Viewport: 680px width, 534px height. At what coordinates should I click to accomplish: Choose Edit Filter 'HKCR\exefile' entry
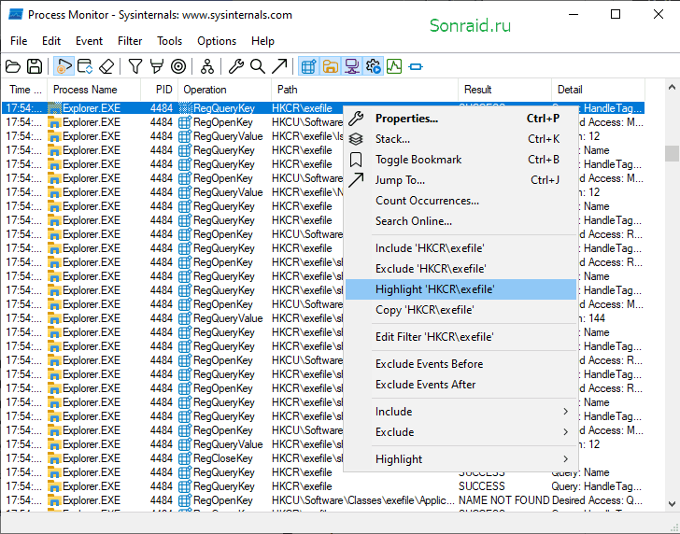point(460,337)
